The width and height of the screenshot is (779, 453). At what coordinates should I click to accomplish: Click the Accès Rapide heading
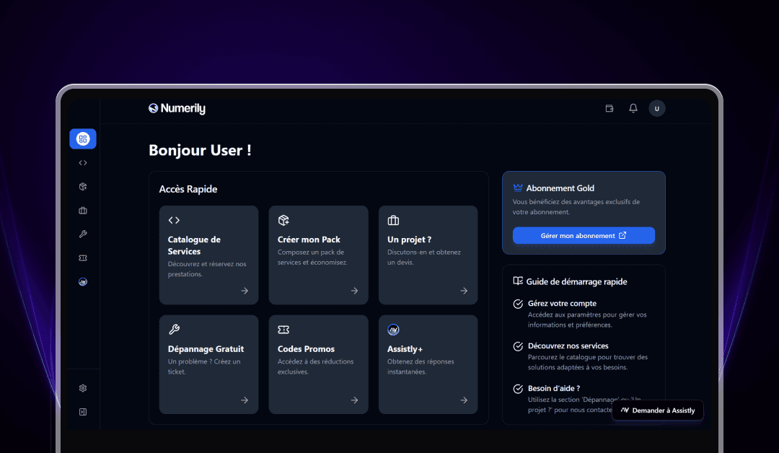pos(188,189)
